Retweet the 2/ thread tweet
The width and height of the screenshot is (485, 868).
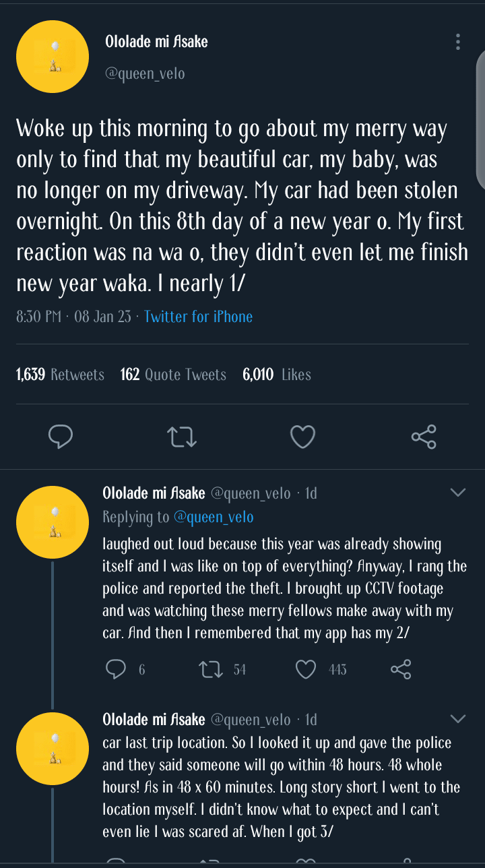210,669
